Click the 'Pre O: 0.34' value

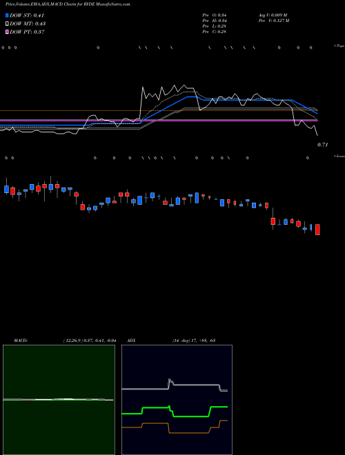point(215,15)
